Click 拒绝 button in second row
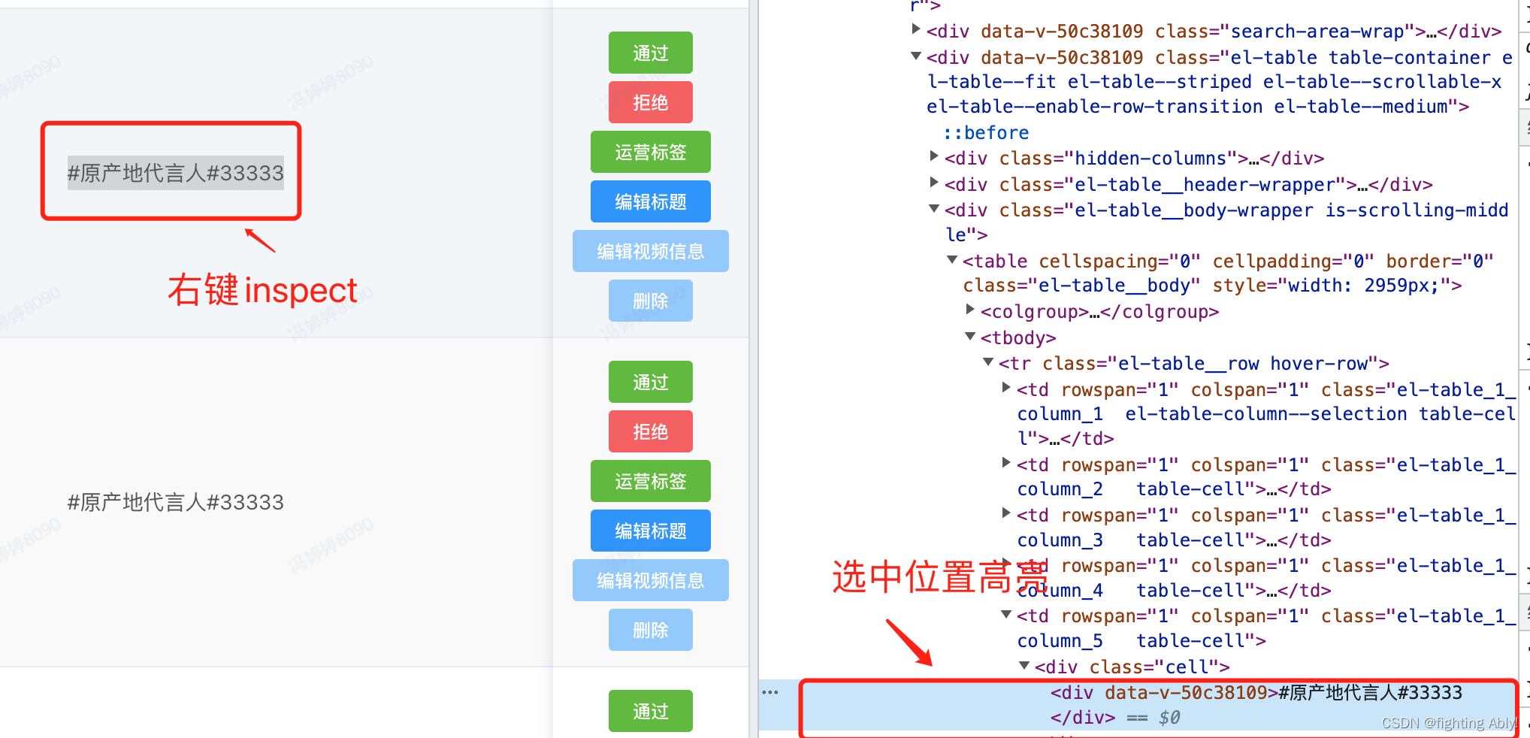The height and width of the screenshot is (738, 1530). 650,431
